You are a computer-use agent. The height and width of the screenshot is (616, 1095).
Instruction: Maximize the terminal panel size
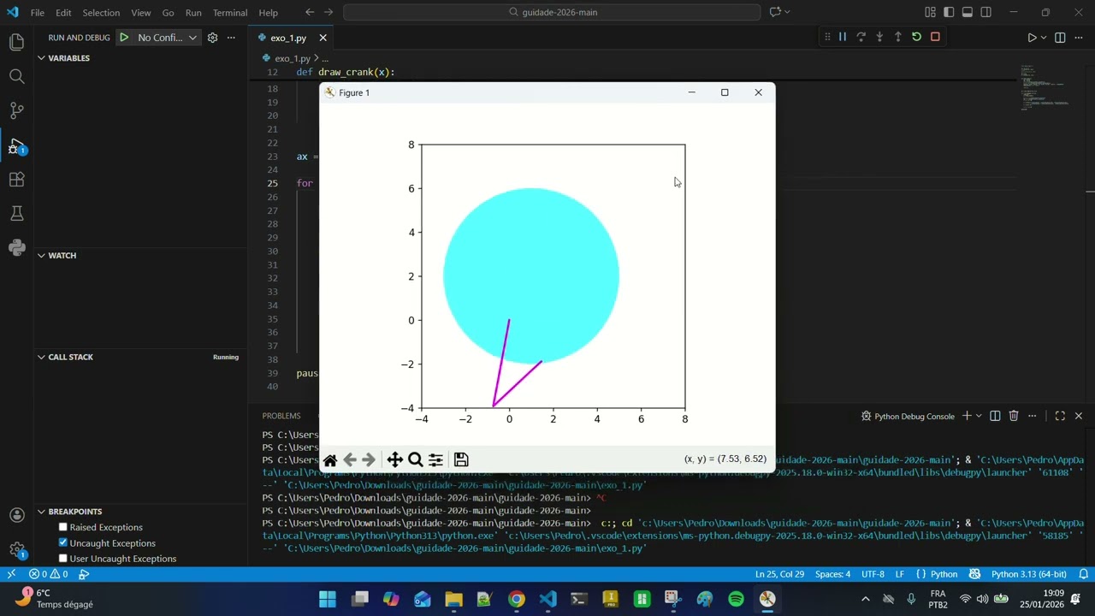pyautogui.click(x=1060, y=416)
